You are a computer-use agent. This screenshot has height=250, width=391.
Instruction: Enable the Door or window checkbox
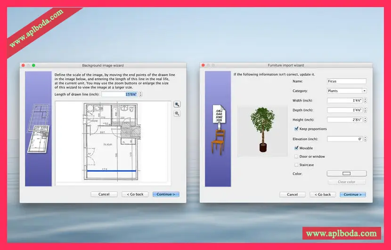pyautogui.click(x=296, y=157)
